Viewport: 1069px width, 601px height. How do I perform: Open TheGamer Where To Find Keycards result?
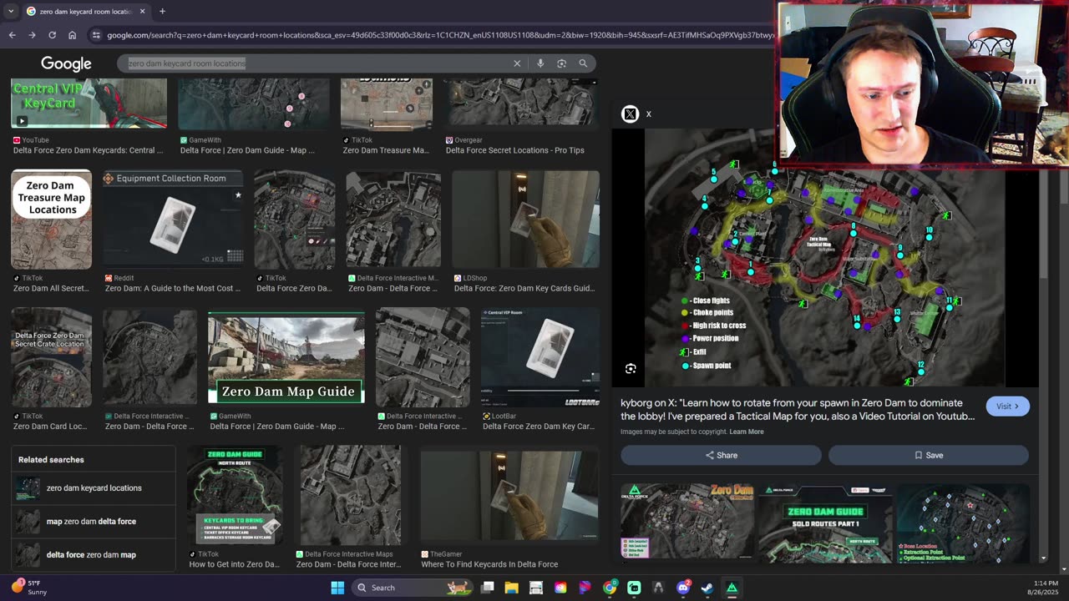tap(489, 564)
